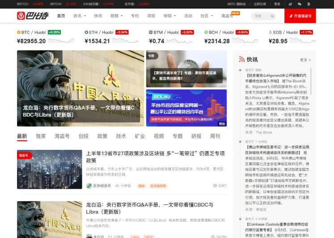Click the ETH coin icon in ticker
This screenshot has height=238, width=334.
tap(86, 32)
